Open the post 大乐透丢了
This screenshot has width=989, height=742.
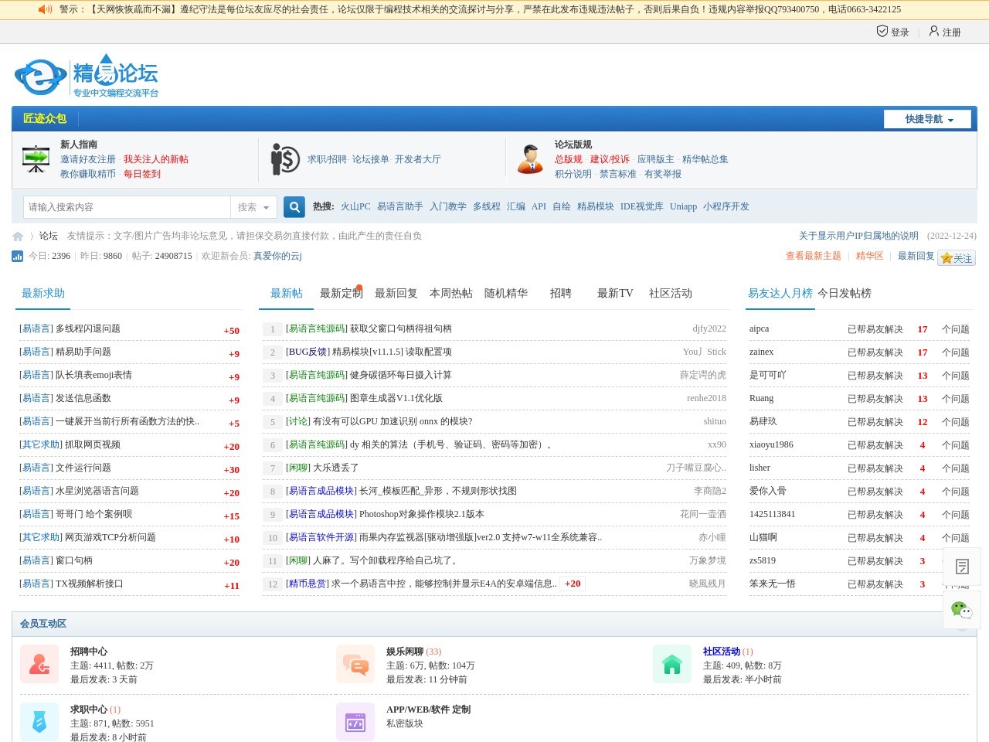[336, 468]
